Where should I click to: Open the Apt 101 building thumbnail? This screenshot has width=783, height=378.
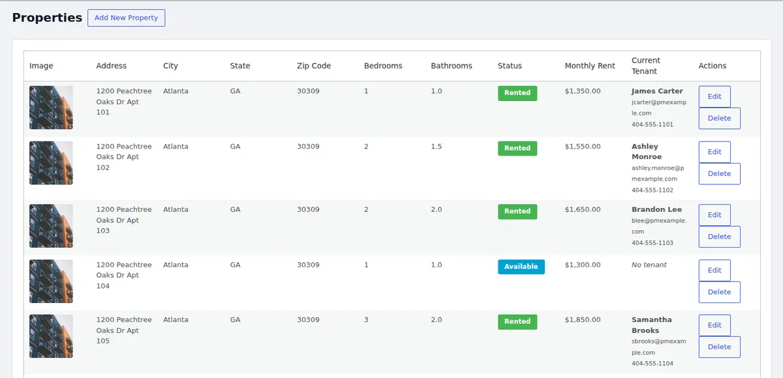tap(51, 108)
